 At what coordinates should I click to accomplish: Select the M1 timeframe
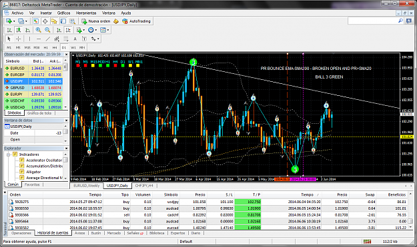tap(9, 47)
